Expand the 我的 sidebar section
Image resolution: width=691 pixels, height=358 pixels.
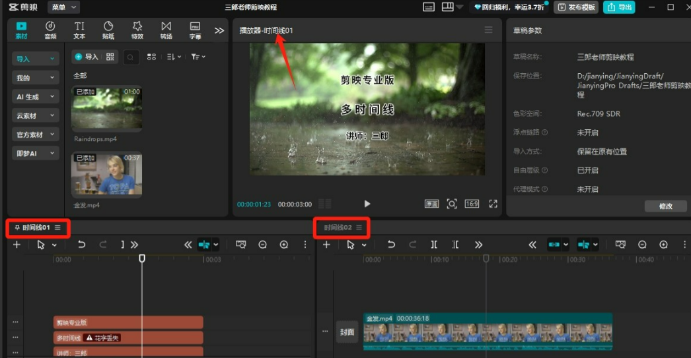point(35,78)
